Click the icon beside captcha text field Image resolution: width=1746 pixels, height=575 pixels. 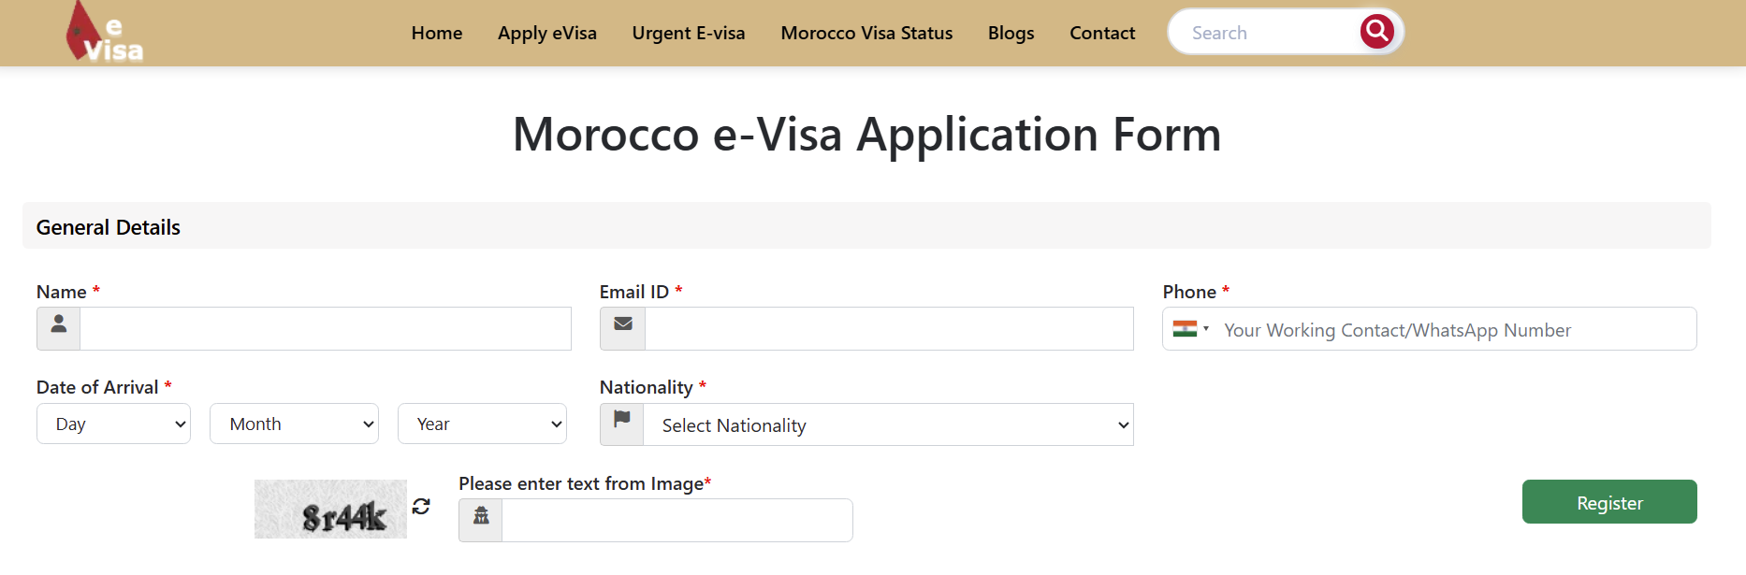click(481, 520)
